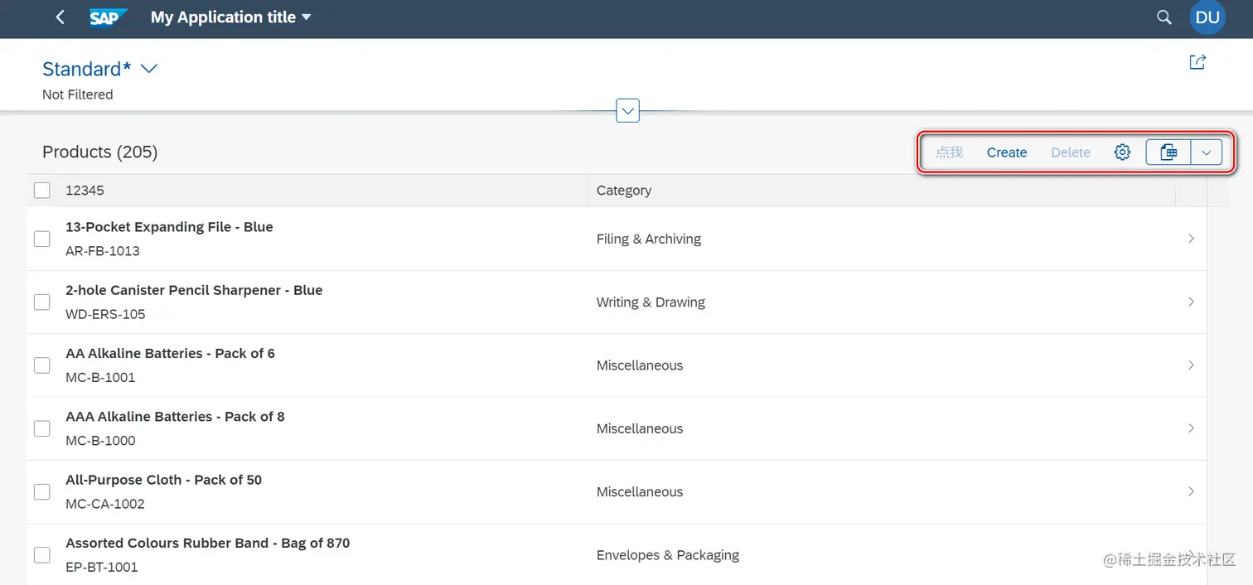Click the Envelopes & Packaging category cell

tap(668, 555)
